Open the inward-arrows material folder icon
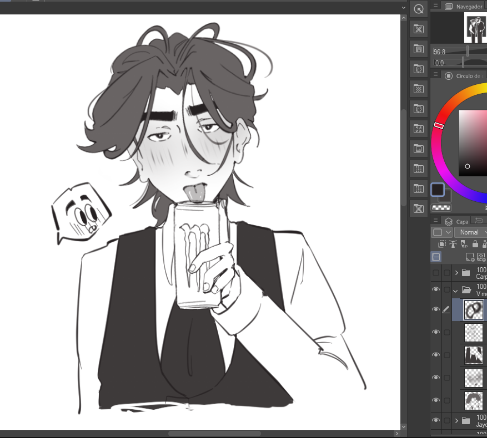487x438 pixels. point(419,129)
